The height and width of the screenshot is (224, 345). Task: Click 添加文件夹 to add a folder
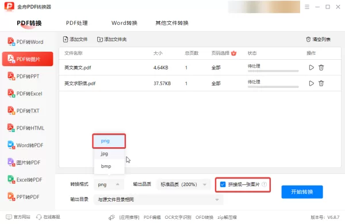click(x=112, y=40)
